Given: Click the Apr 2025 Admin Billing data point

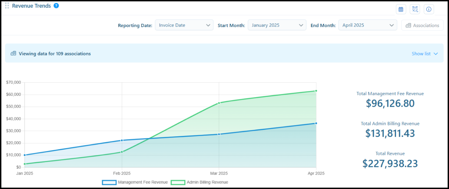Looking at the screenshot, I should (316, 91).
